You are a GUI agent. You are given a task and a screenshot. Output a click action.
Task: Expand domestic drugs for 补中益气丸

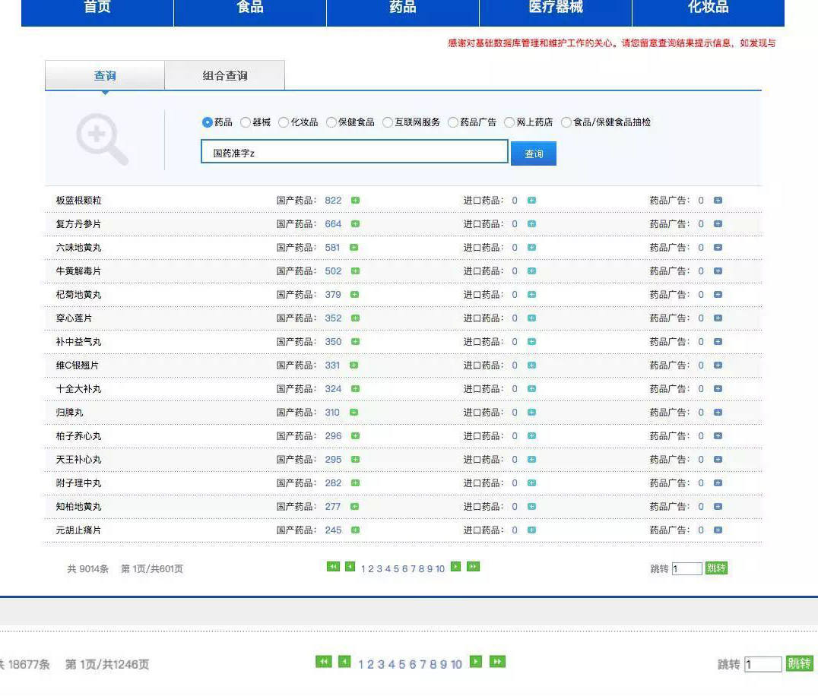[x=355, y=341]
